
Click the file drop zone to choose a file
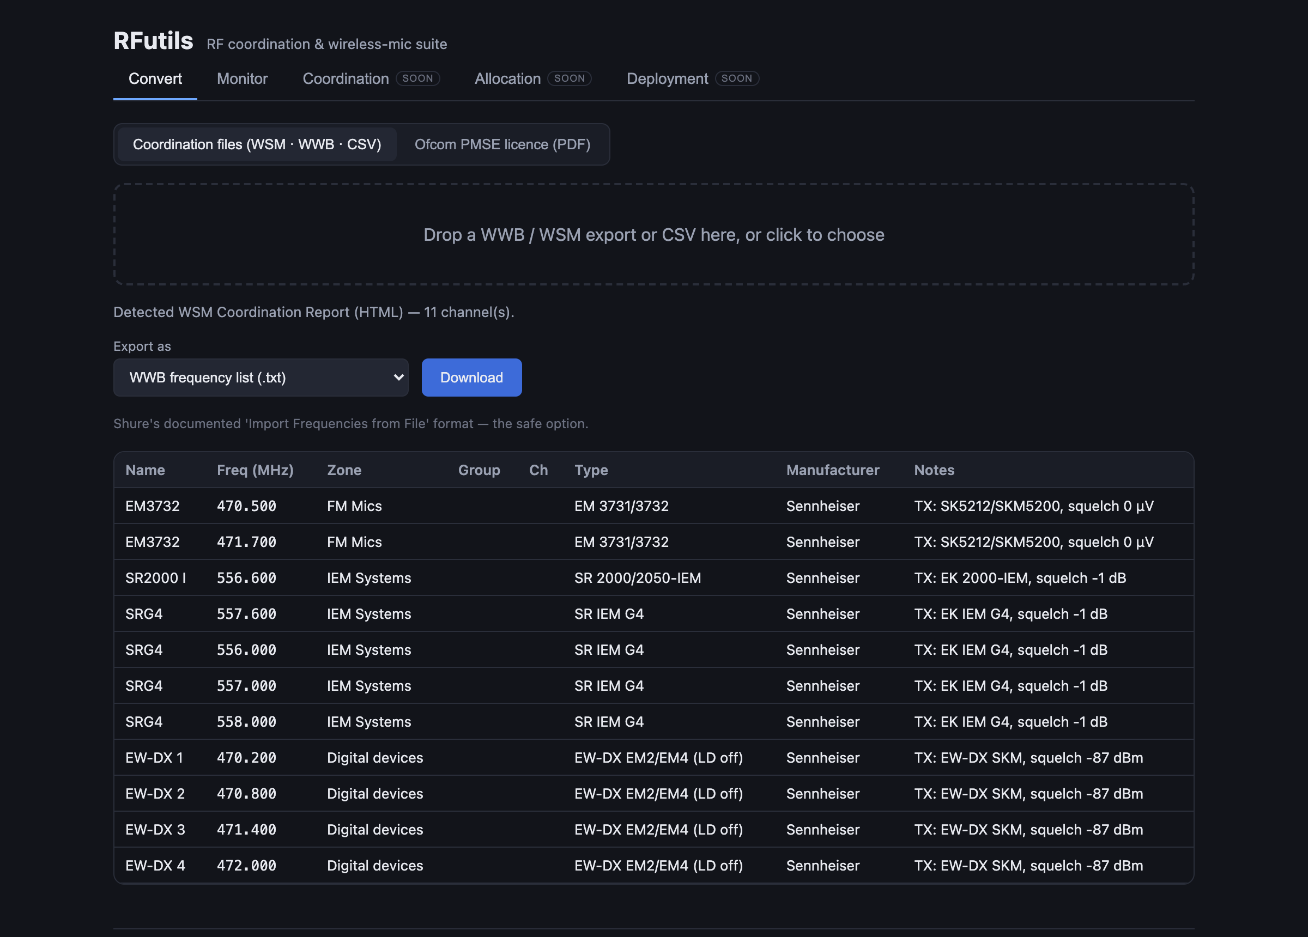click(653, 235)
